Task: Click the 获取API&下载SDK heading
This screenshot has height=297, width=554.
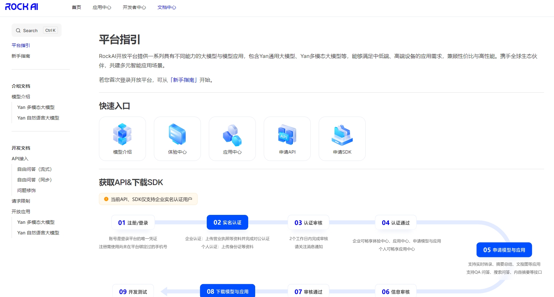Action: [131, 182]
